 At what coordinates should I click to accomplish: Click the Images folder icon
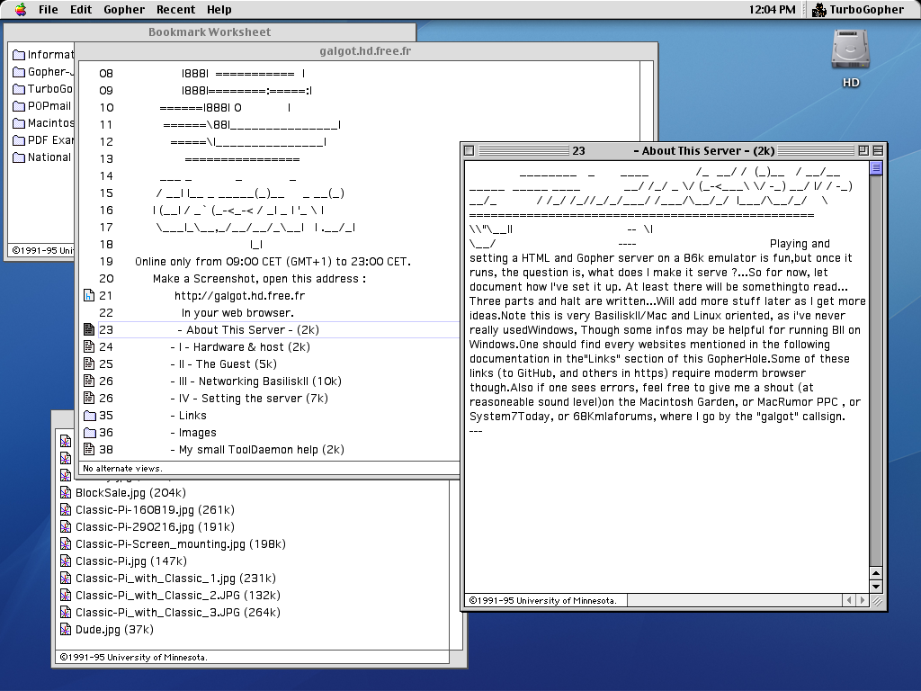click(x=89, y=433)
